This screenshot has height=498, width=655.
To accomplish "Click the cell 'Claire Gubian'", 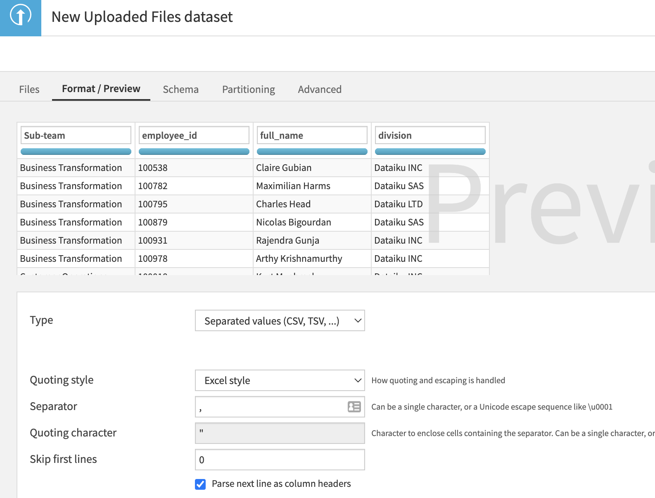I will [x=312, y=168].
